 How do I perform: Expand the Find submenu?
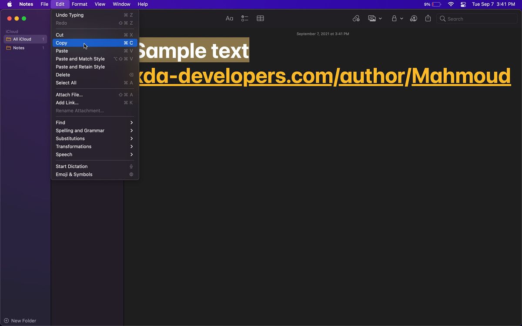[x=94, y=123]
